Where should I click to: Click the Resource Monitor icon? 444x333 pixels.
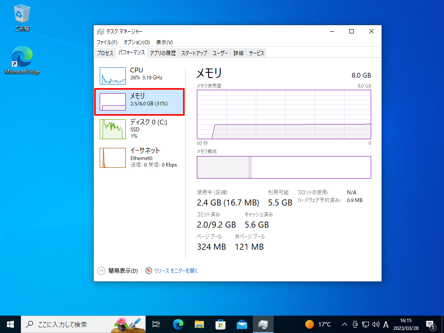point(149,271)
